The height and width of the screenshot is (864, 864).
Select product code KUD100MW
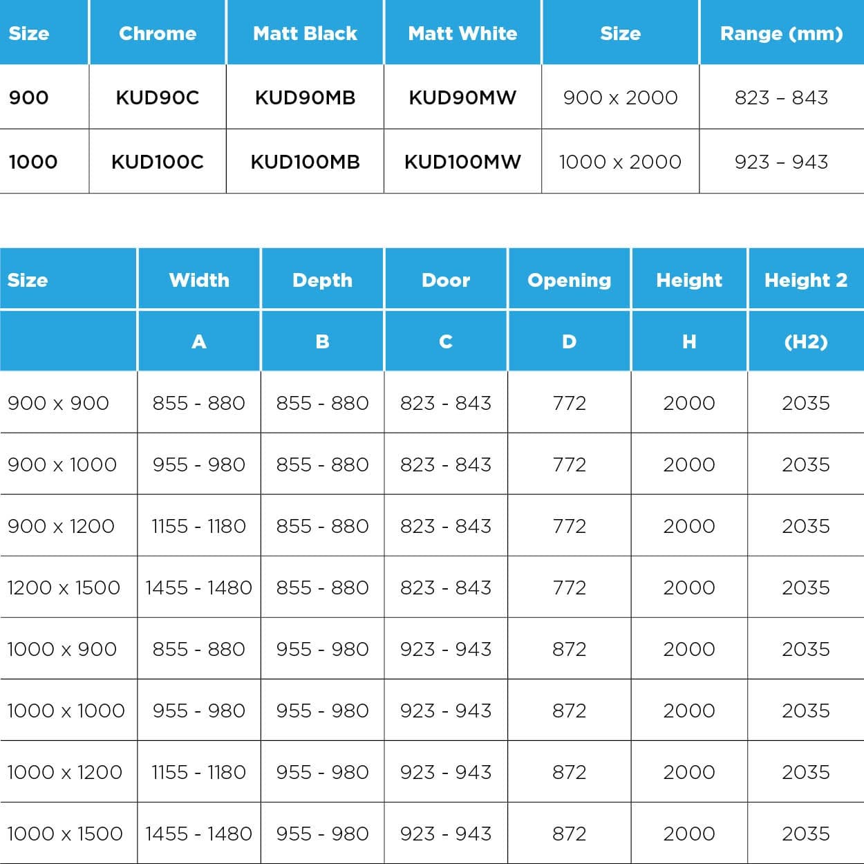[462, 162]
